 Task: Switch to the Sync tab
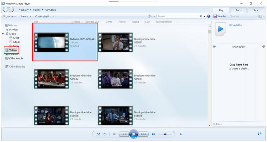[256, 10]
